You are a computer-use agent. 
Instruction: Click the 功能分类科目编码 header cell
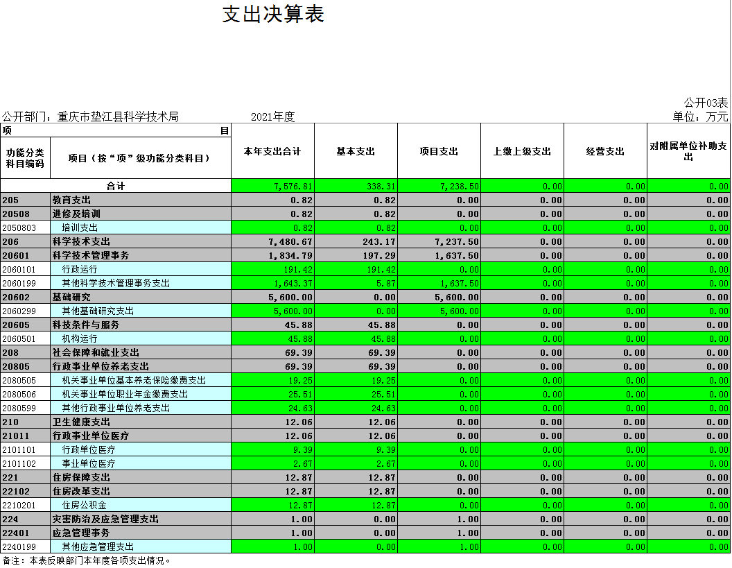[25, 158]
